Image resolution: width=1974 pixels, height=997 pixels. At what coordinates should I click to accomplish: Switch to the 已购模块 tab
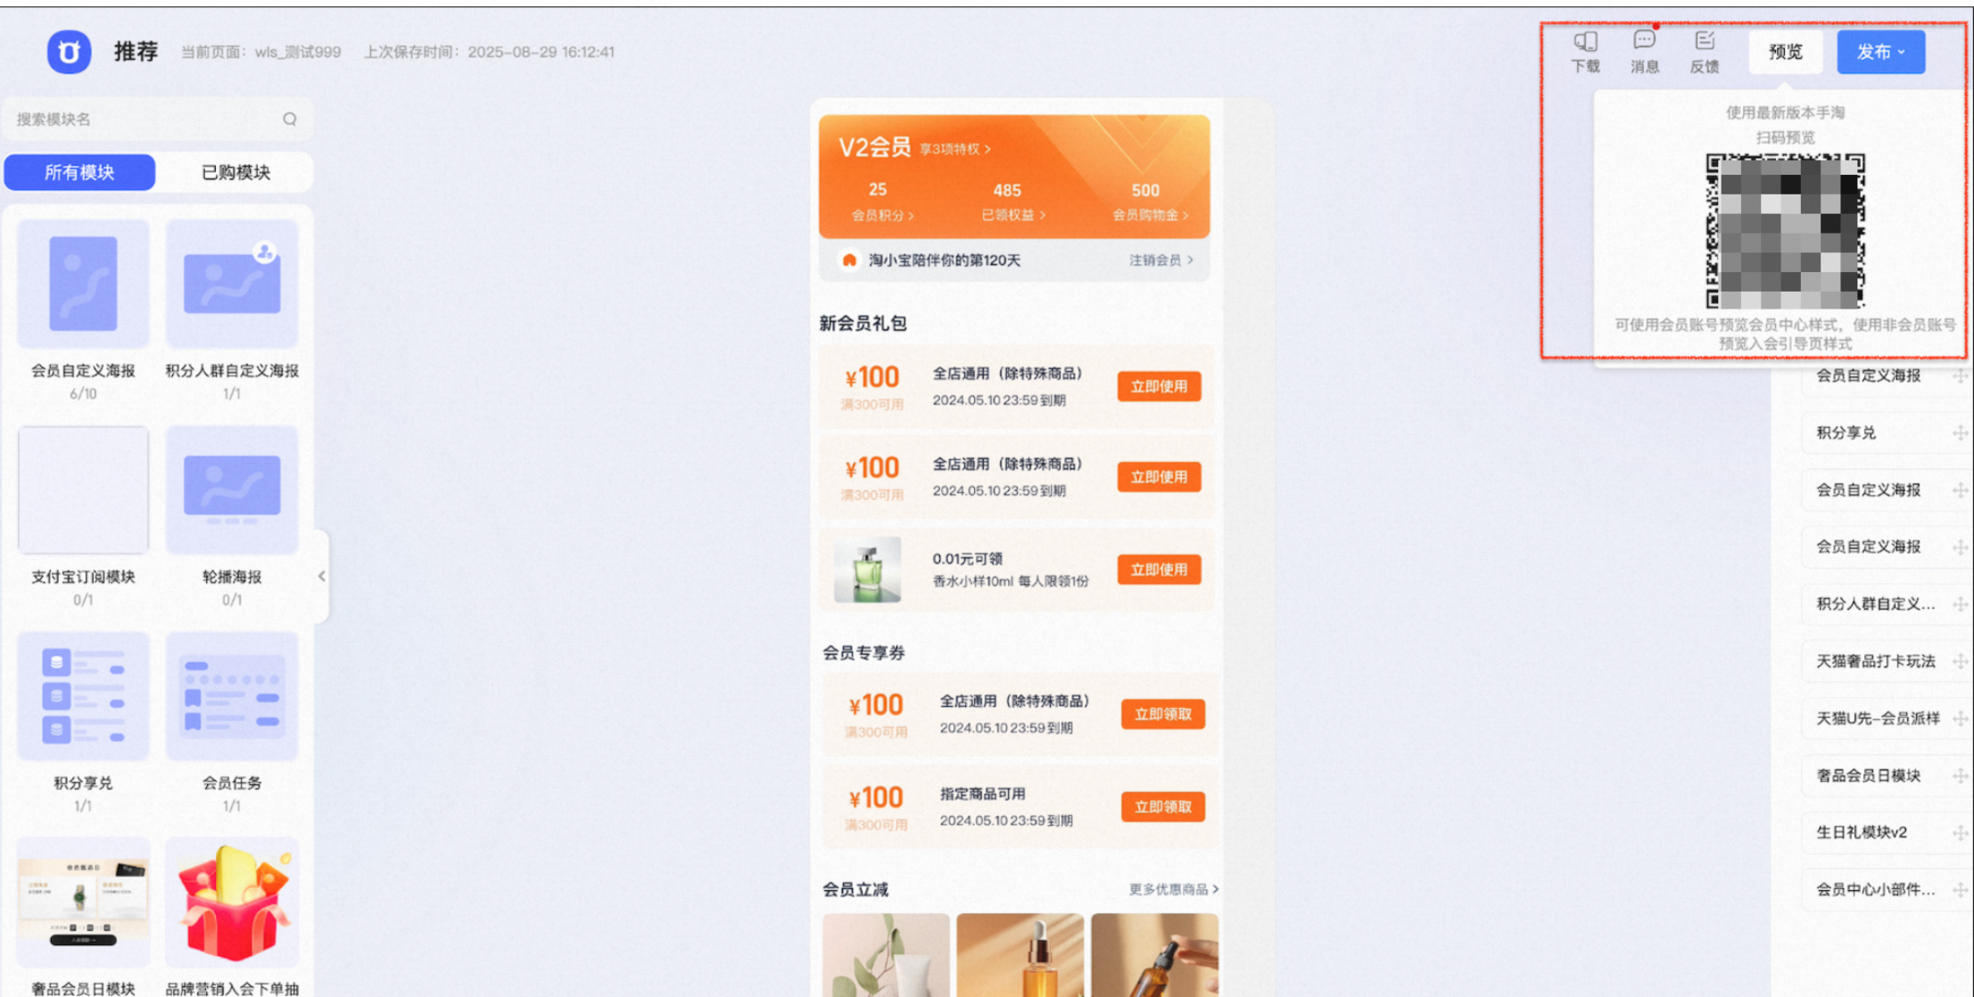coord(235,172)
